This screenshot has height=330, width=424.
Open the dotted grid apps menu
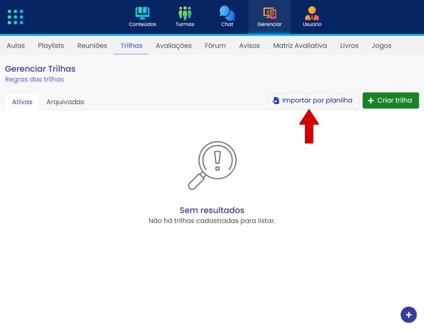point(16,17)
